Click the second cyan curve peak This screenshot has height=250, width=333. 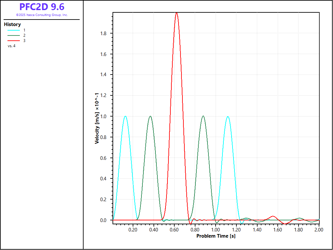(x=228, y=117)
